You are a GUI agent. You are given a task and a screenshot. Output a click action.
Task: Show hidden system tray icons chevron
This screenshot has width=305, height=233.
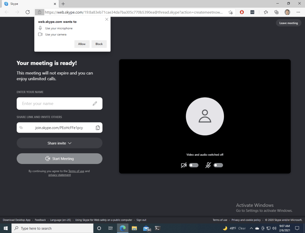point(251,228)
